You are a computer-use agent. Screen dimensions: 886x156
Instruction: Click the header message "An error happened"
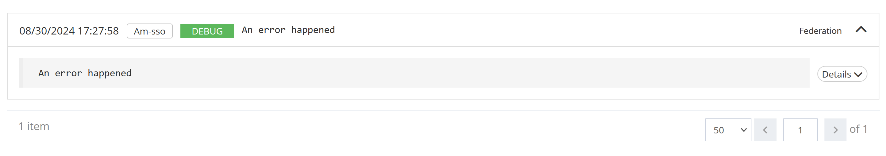288,30
